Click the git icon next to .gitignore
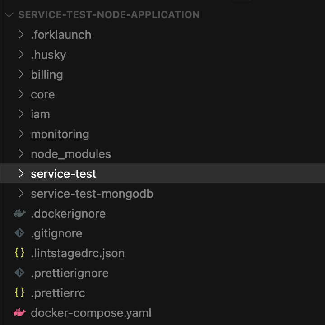The height and width of the screenshot is (325, 325). 19,233
